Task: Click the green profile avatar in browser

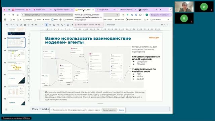Action: 147,15
